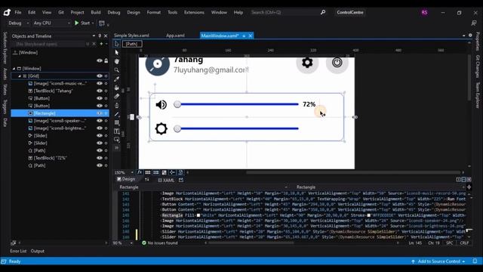Pin the Objects and Timeline panel
Viewport: 483px width, 272px height.
pos(100,36)
